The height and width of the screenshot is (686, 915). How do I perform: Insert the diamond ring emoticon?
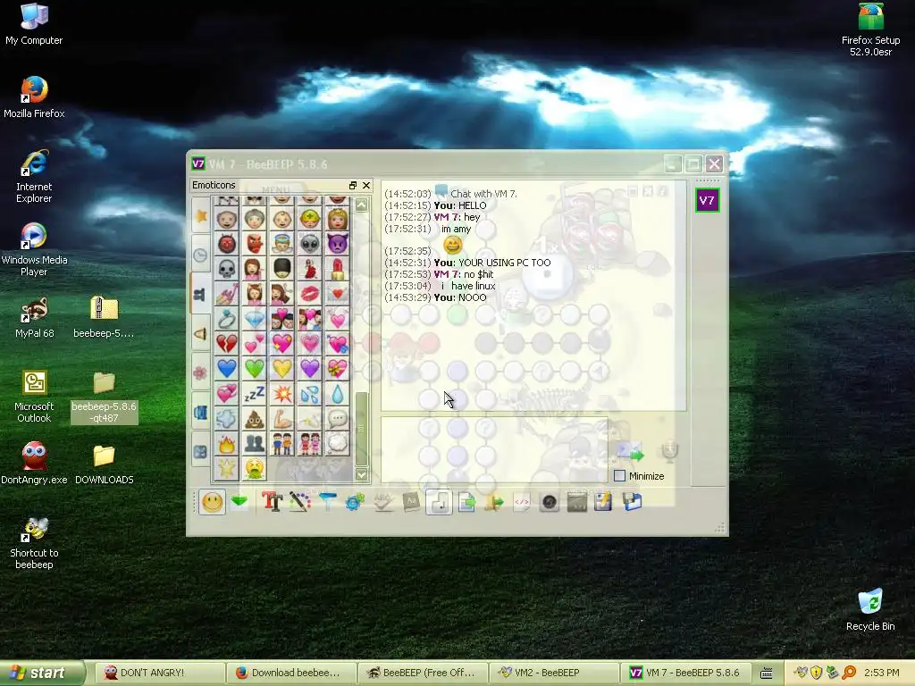pos(226,319)
